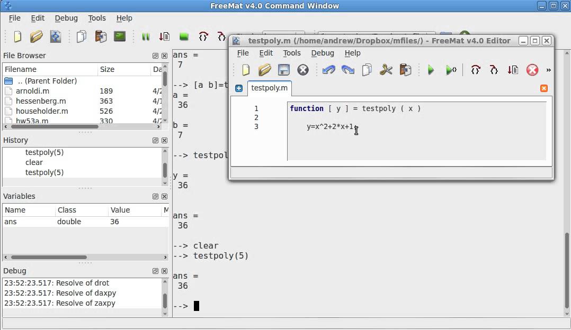571x330 pixels.
Task: Click the continue arrow icon in Editor toolbar
Action: point(513,69)
